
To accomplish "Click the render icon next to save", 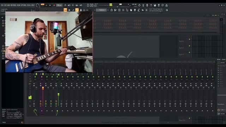I will tap(159, 5).
